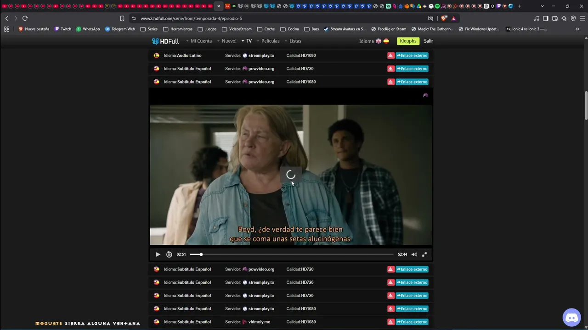
Task: Click the page vertical scrollbar
Action: pos(586,106)
